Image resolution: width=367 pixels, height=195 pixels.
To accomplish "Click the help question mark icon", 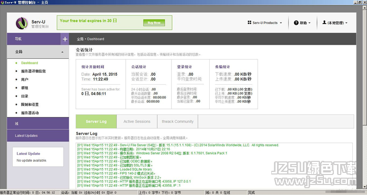I will coord(296,23).
